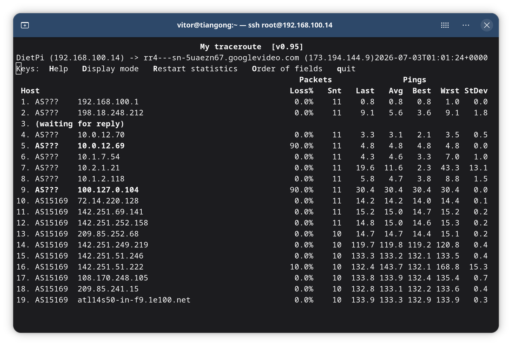Image resolution: width=512 pixels, height=346 pixels.
Task: Click the Last column header
Action: pyautogui.click(x=365, y=91)
